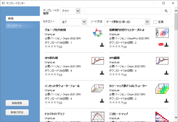Click 必要バージョン: OriginPro 2022 SR0 text
The image size is (178, 122).
(x=129, y=38)
